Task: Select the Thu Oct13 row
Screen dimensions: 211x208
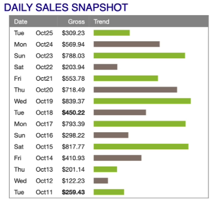Action: pyautogui.click(x=33, y=170)
